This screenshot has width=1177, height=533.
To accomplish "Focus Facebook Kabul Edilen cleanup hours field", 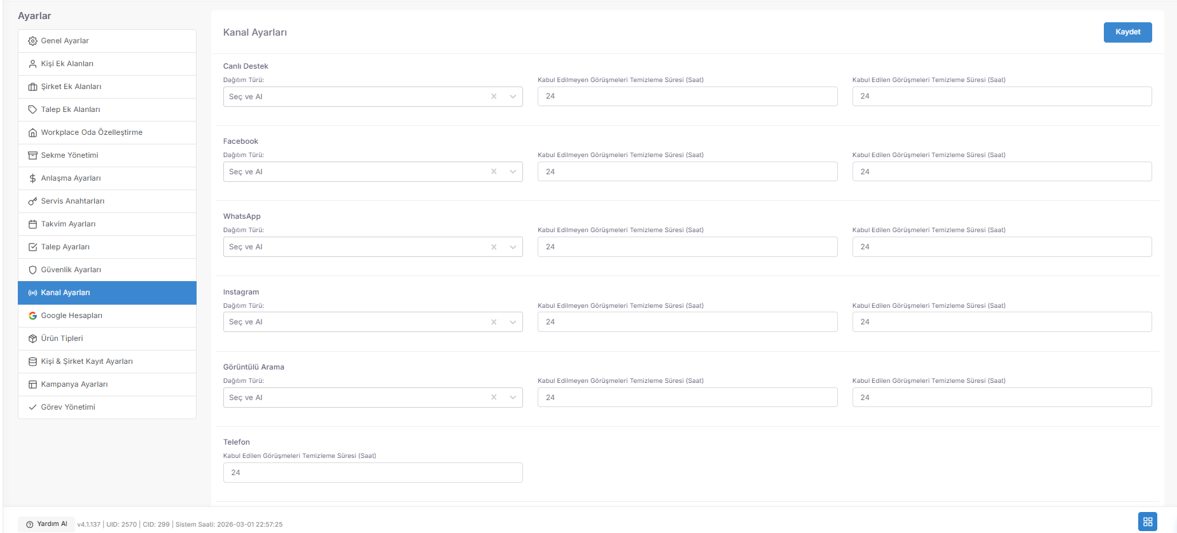I will pyautogui.click(x=1002, y=172).
